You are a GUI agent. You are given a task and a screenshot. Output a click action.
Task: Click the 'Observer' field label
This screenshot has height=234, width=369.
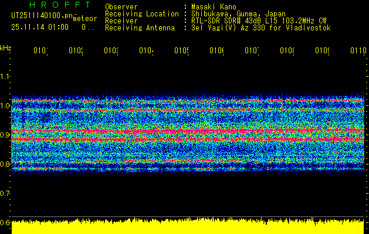(121, 7)
